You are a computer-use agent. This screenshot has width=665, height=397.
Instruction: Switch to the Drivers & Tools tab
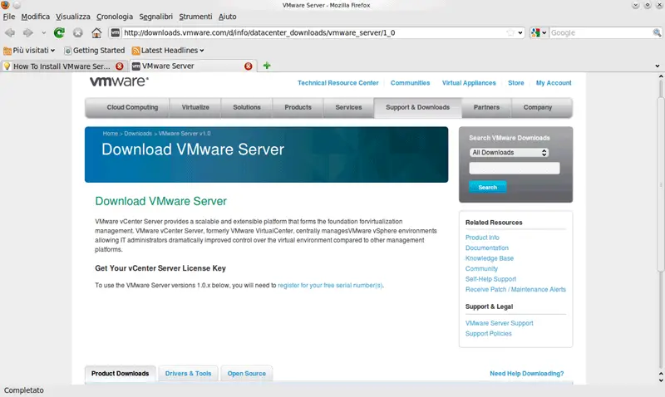pos(189,374)
